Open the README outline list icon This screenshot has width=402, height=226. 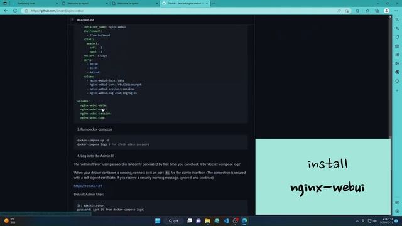click(x=72, y=20)
